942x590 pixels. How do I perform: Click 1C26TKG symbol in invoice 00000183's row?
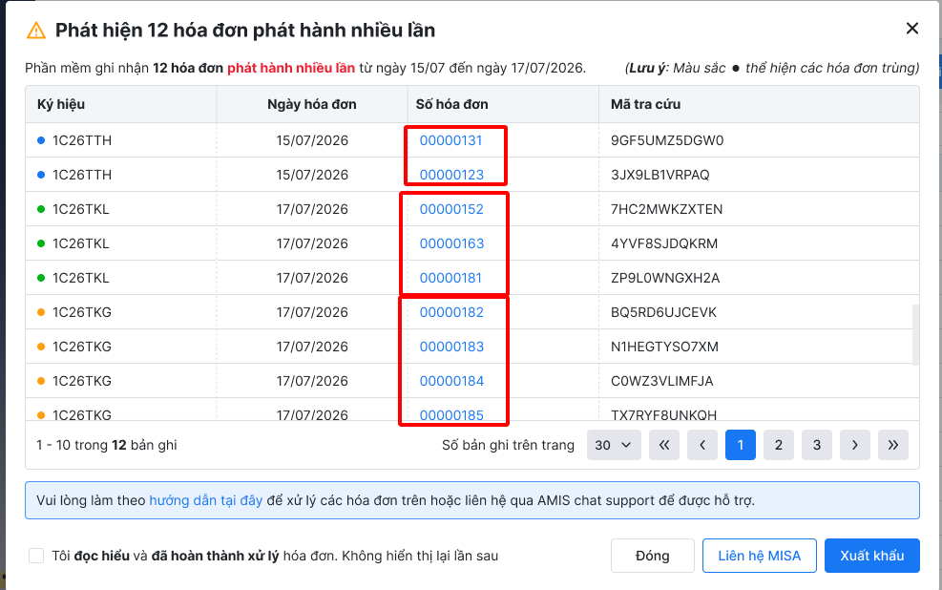[82, 347]
